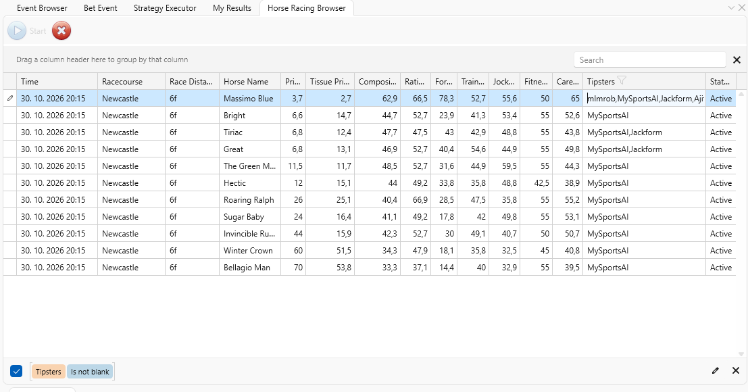The height and width of the screenshot is (392, 748).
Task: Open the tab list dropdown chevron
Action: (731, 7)
